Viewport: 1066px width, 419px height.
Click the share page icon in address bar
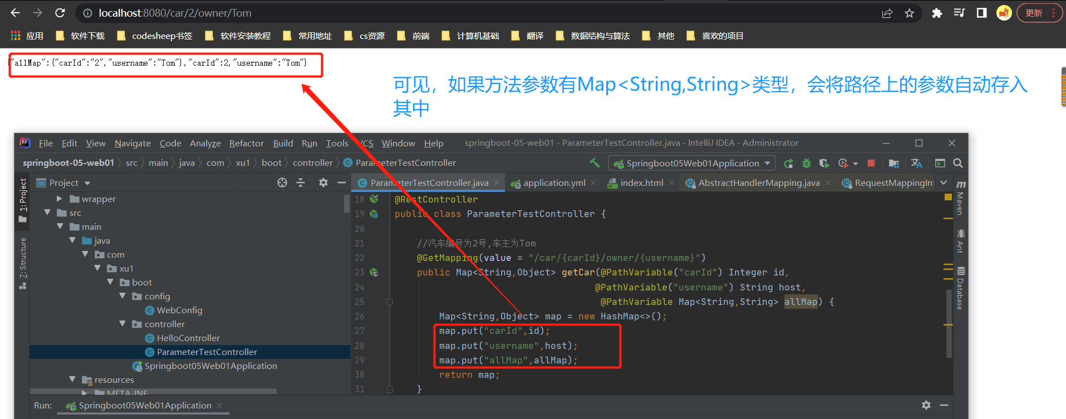tap(887, 13)
